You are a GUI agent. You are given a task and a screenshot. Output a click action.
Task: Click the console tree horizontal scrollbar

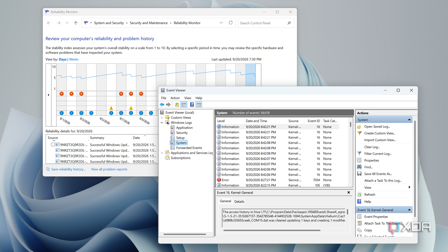pos(185,234)
